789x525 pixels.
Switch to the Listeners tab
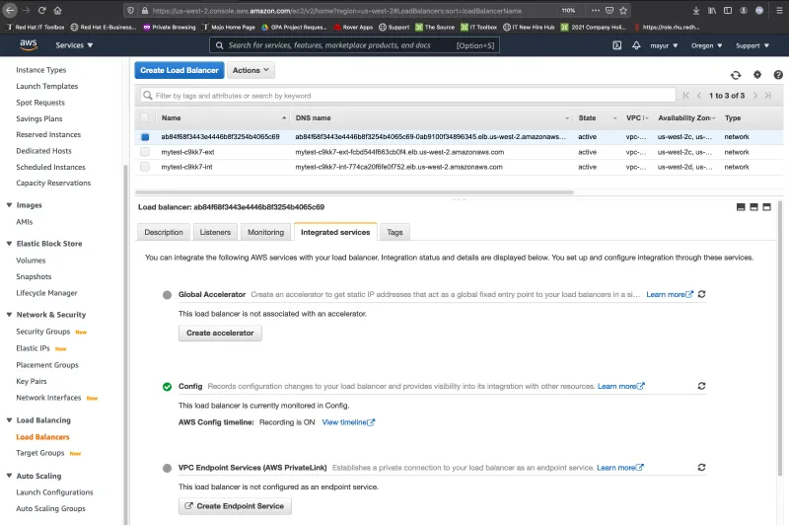coord(215,232)
